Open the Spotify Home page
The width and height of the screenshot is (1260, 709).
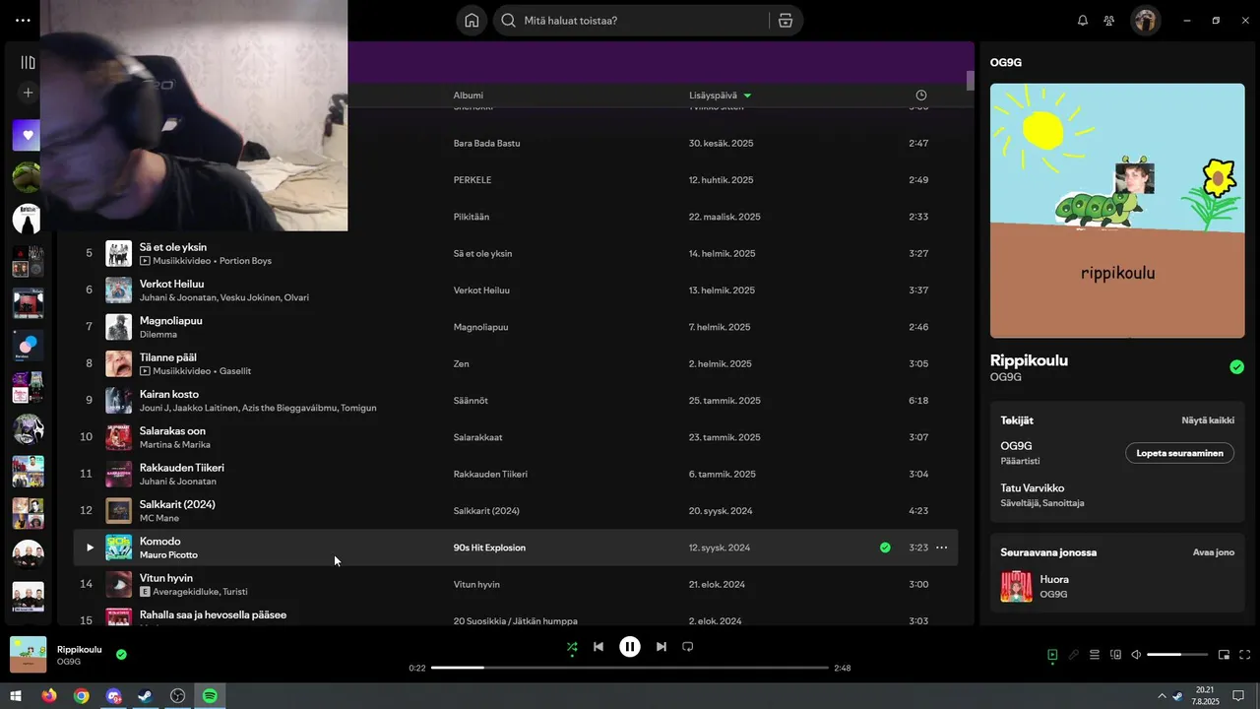pos(472,21)
